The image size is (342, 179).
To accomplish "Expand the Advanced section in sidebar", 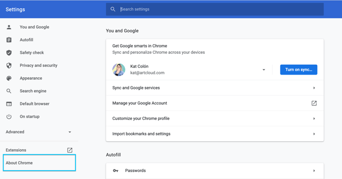I will [x=39, y=132].
